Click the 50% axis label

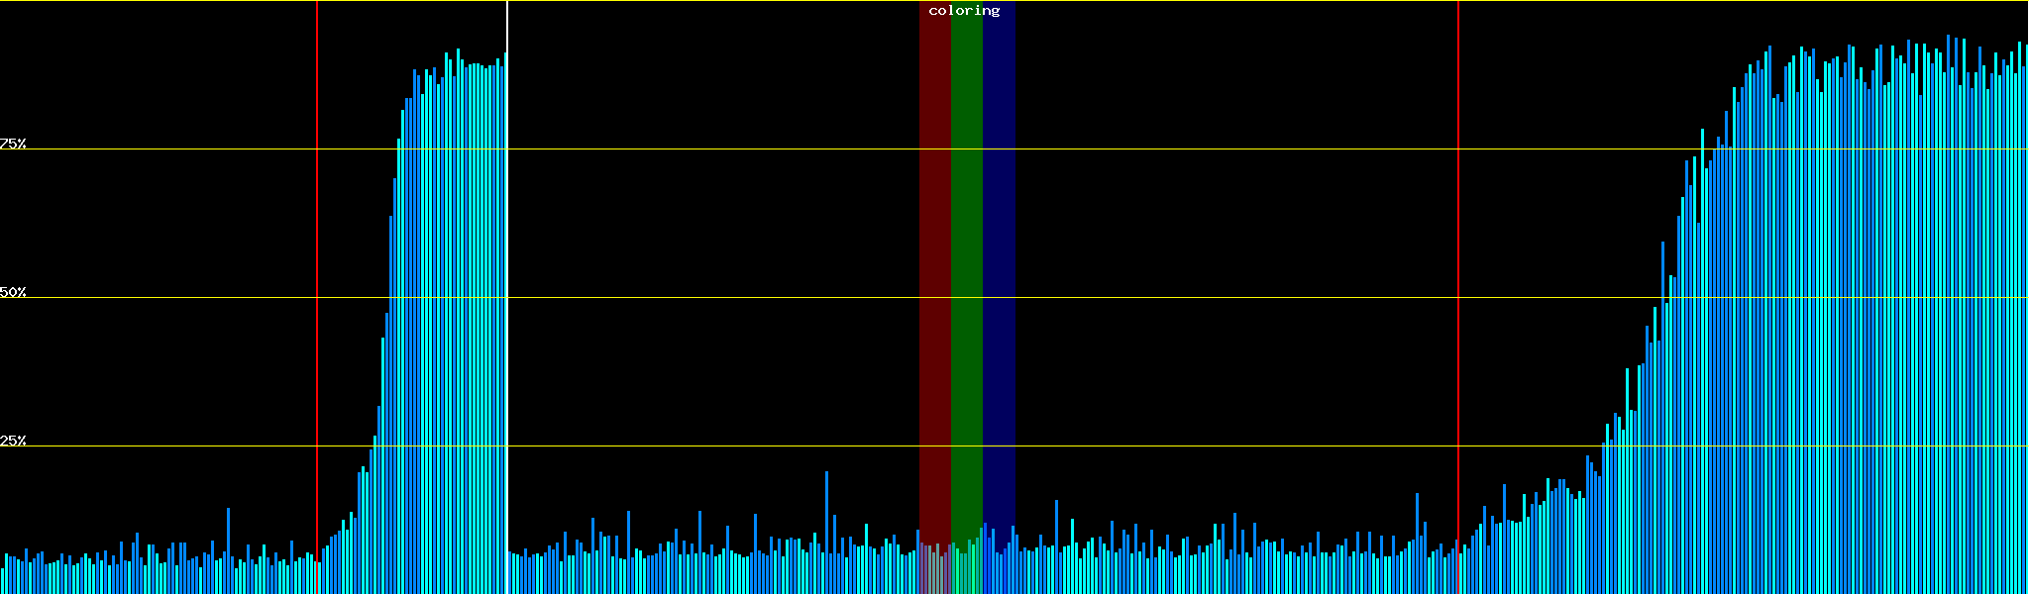point(13,292)
